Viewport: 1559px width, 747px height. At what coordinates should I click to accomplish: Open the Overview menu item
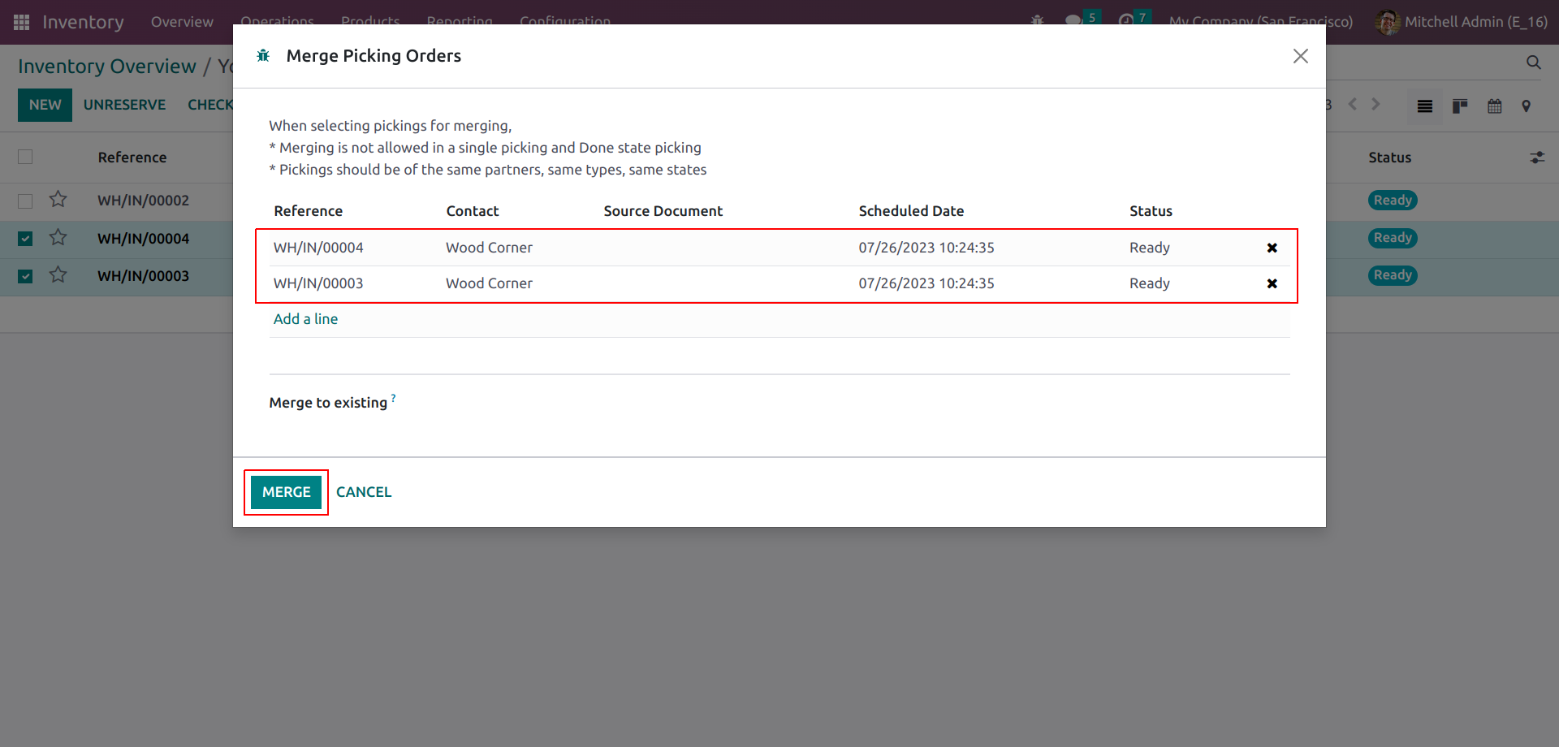point(182,22)
